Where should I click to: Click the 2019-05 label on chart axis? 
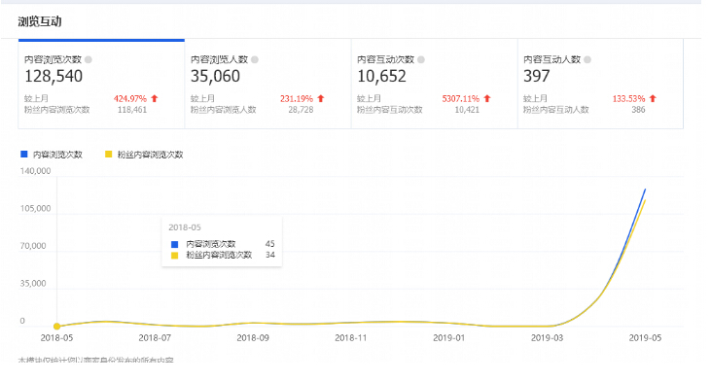click(x=645, y=338)
